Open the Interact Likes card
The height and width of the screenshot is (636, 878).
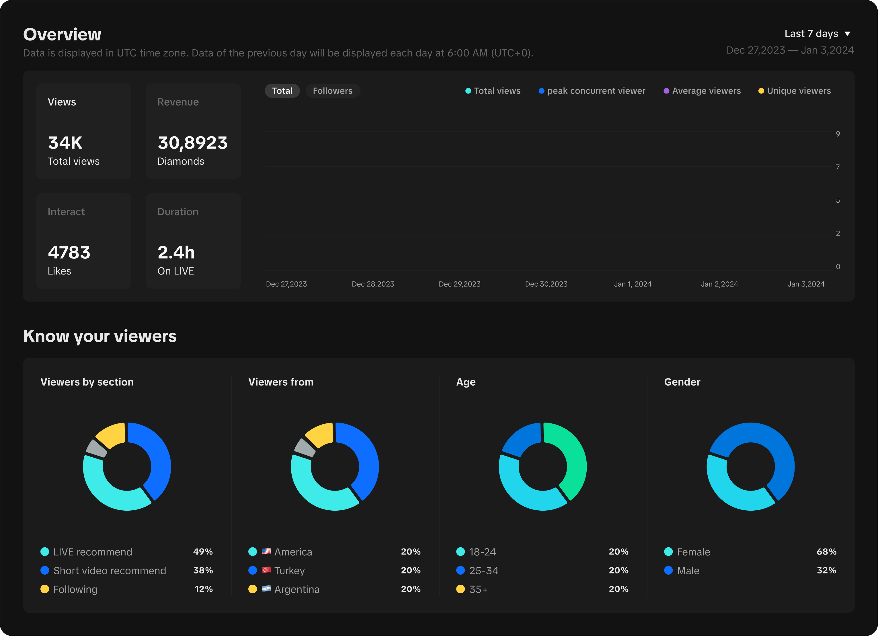click(x=84, y=240)
